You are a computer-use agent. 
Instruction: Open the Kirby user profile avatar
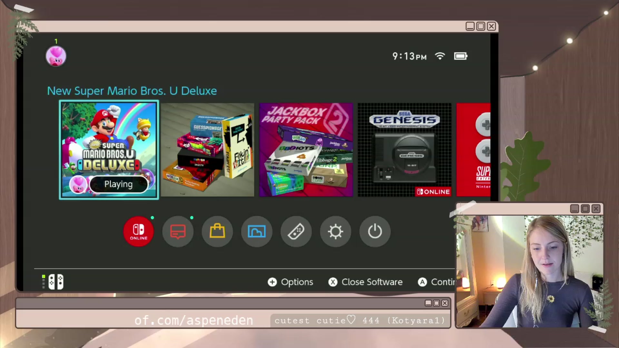pyautogui.click(x=56, y=56)
